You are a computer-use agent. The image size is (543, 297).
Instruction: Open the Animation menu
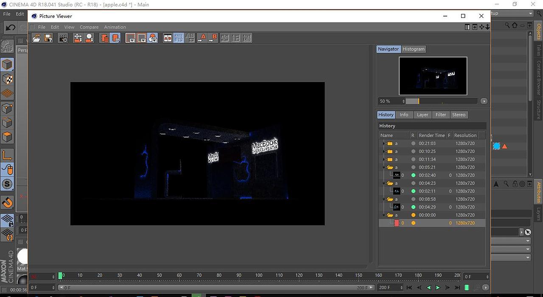point(115,27)
